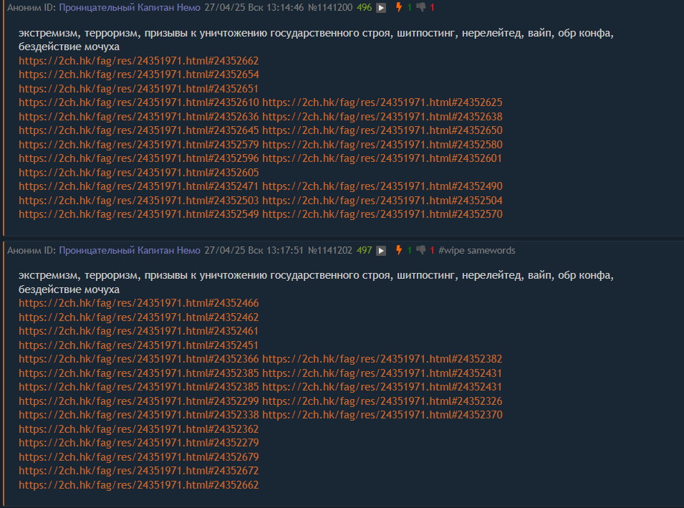The image size is (684, 508).
Task: Open link ending #24352462
Action: coord(139,317)
